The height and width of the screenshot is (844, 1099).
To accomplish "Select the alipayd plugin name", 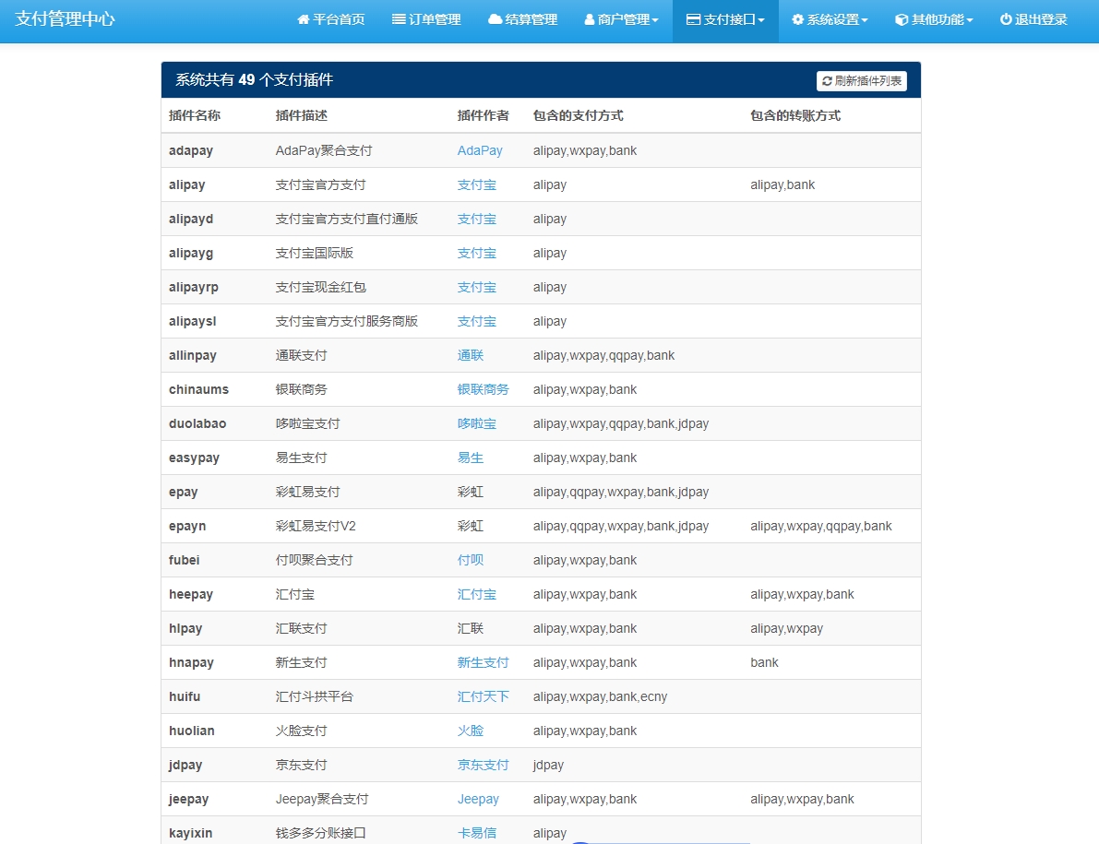I will [191, 220].
